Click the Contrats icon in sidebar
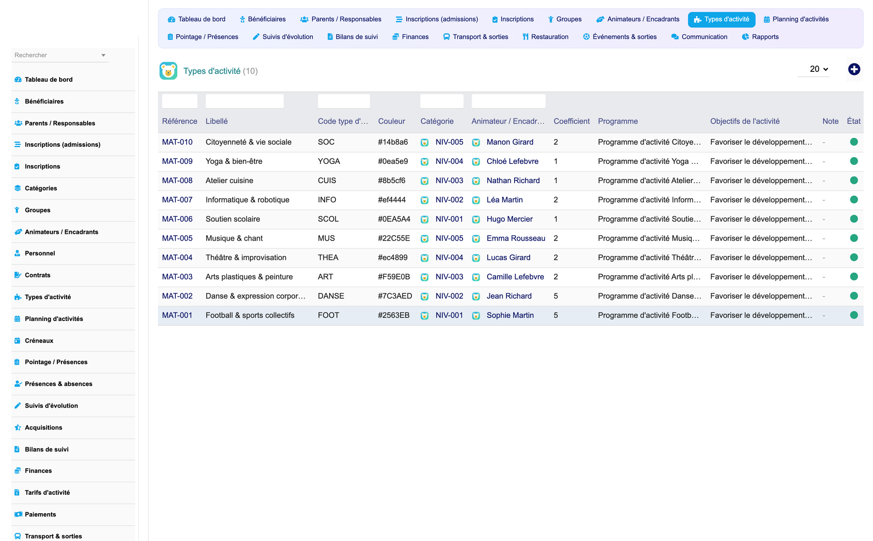Screen dimensions: 873x541 17,275
